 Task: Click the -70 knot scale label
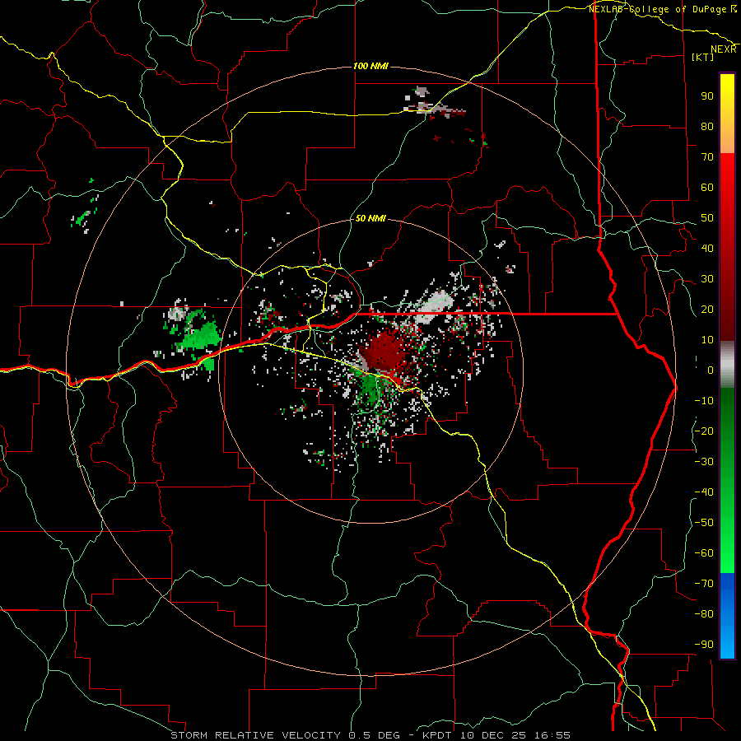click(704, 584)
